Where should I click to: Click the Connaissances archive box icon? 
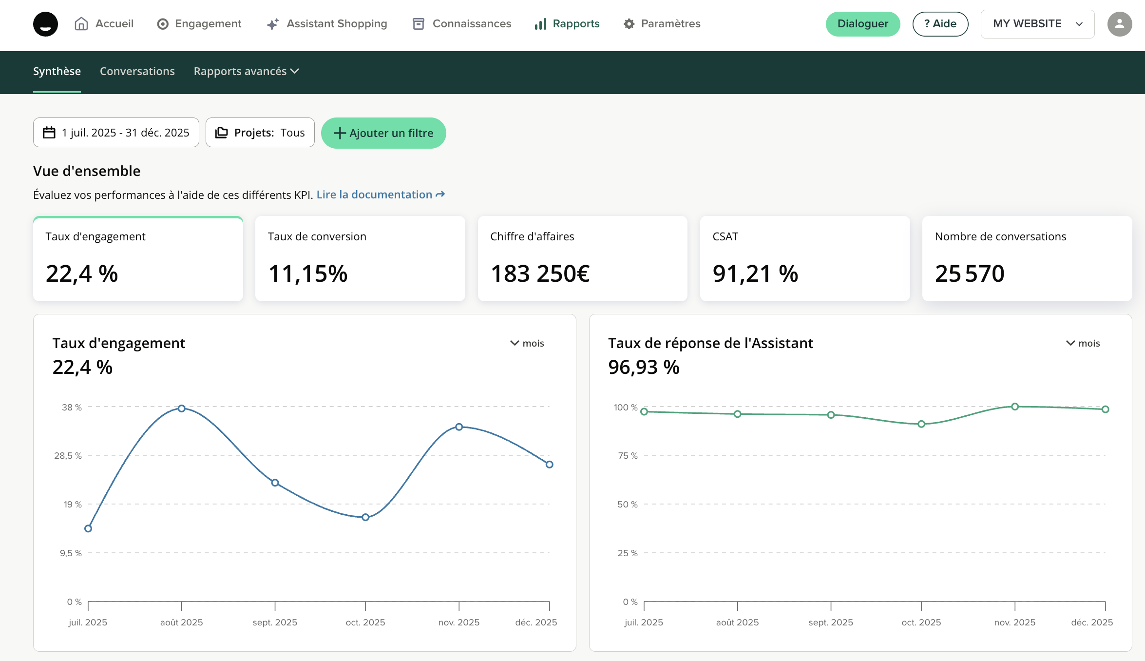tap(418, 24)
